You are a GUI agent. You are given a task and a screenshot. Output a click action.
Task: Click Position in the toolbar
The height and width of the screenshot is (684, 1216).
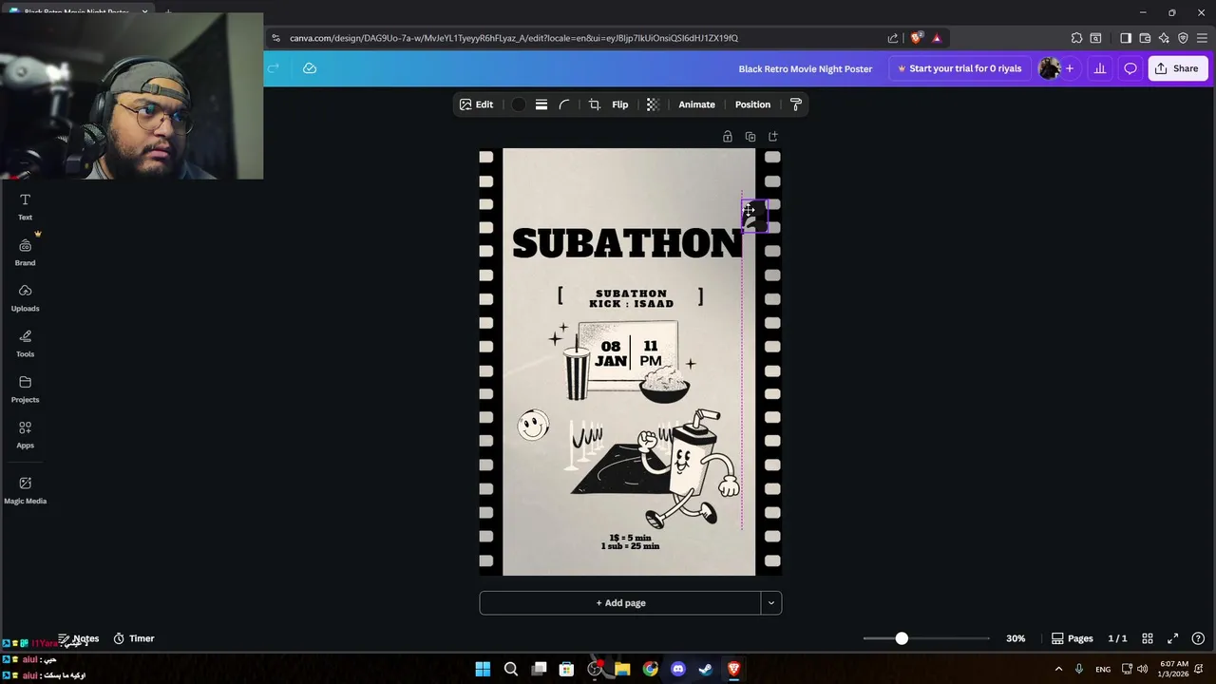click(752, 104)
